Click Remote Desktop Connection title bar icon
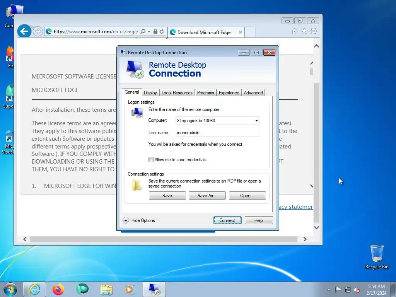This screenshot has height=297, width=396. 123,52
